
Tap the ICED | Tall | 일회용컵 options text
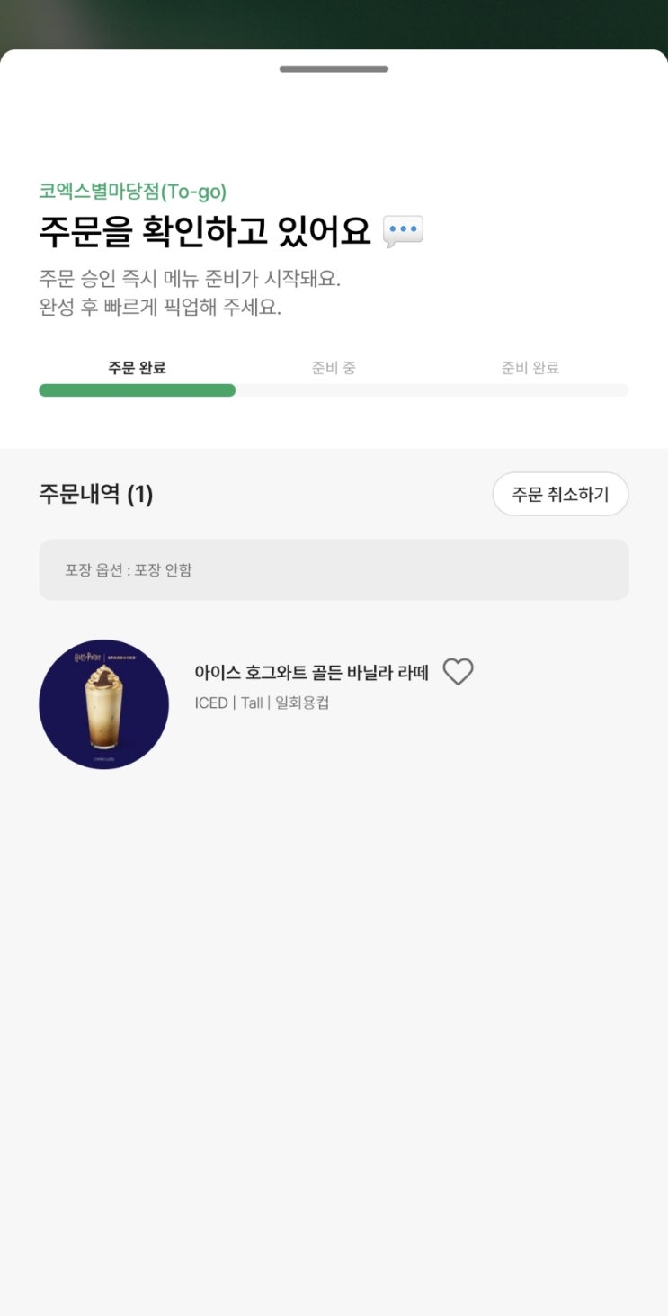[262, 703]
